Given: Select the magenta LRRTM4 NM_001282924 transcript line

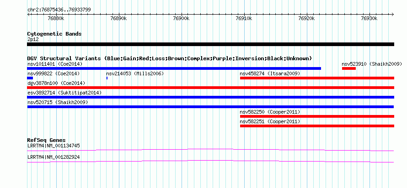Looking at the screenshot, I should (210, 161).
